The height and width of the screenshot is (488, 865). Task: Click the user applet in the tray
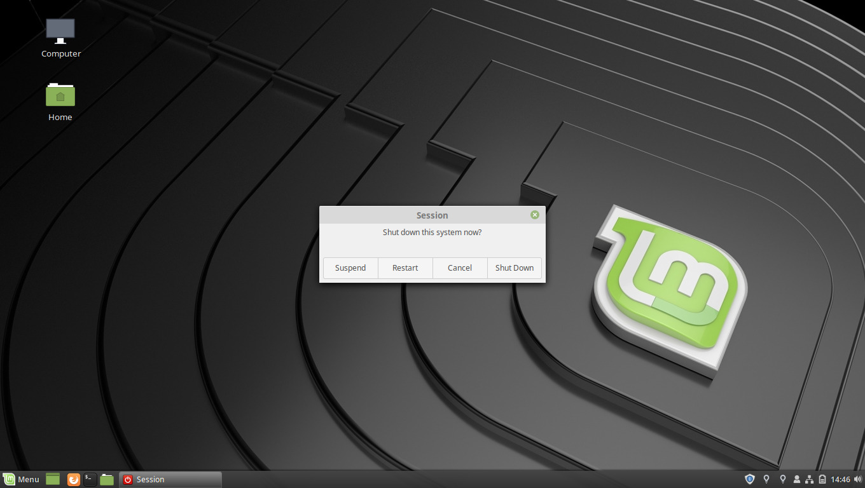797,479
